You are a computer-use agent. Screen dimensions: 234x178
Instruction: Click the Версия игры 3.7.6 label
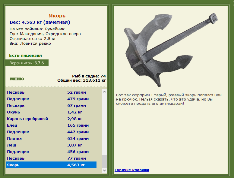pos(27,63)
